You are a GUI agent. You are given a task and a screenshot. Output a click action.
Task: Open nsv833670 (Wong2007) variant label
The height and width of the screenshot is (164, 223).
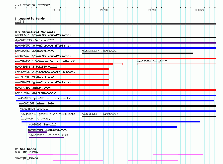tap(152, 61)
